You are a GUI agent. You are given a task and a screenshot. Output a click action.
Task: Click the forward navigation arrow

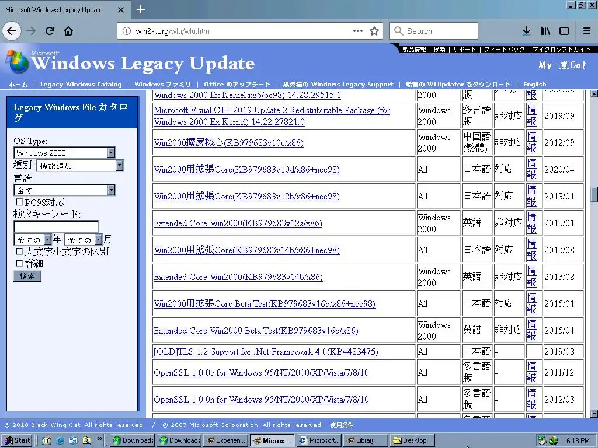32,31
